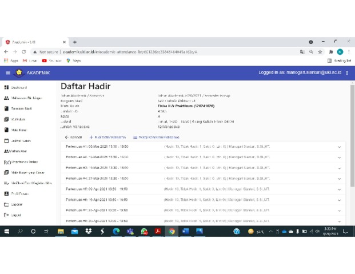Image resolution: width=355 pixels, height=274 pixels.
Task: Open the YouTube bookmark
Action: [51, 61]
